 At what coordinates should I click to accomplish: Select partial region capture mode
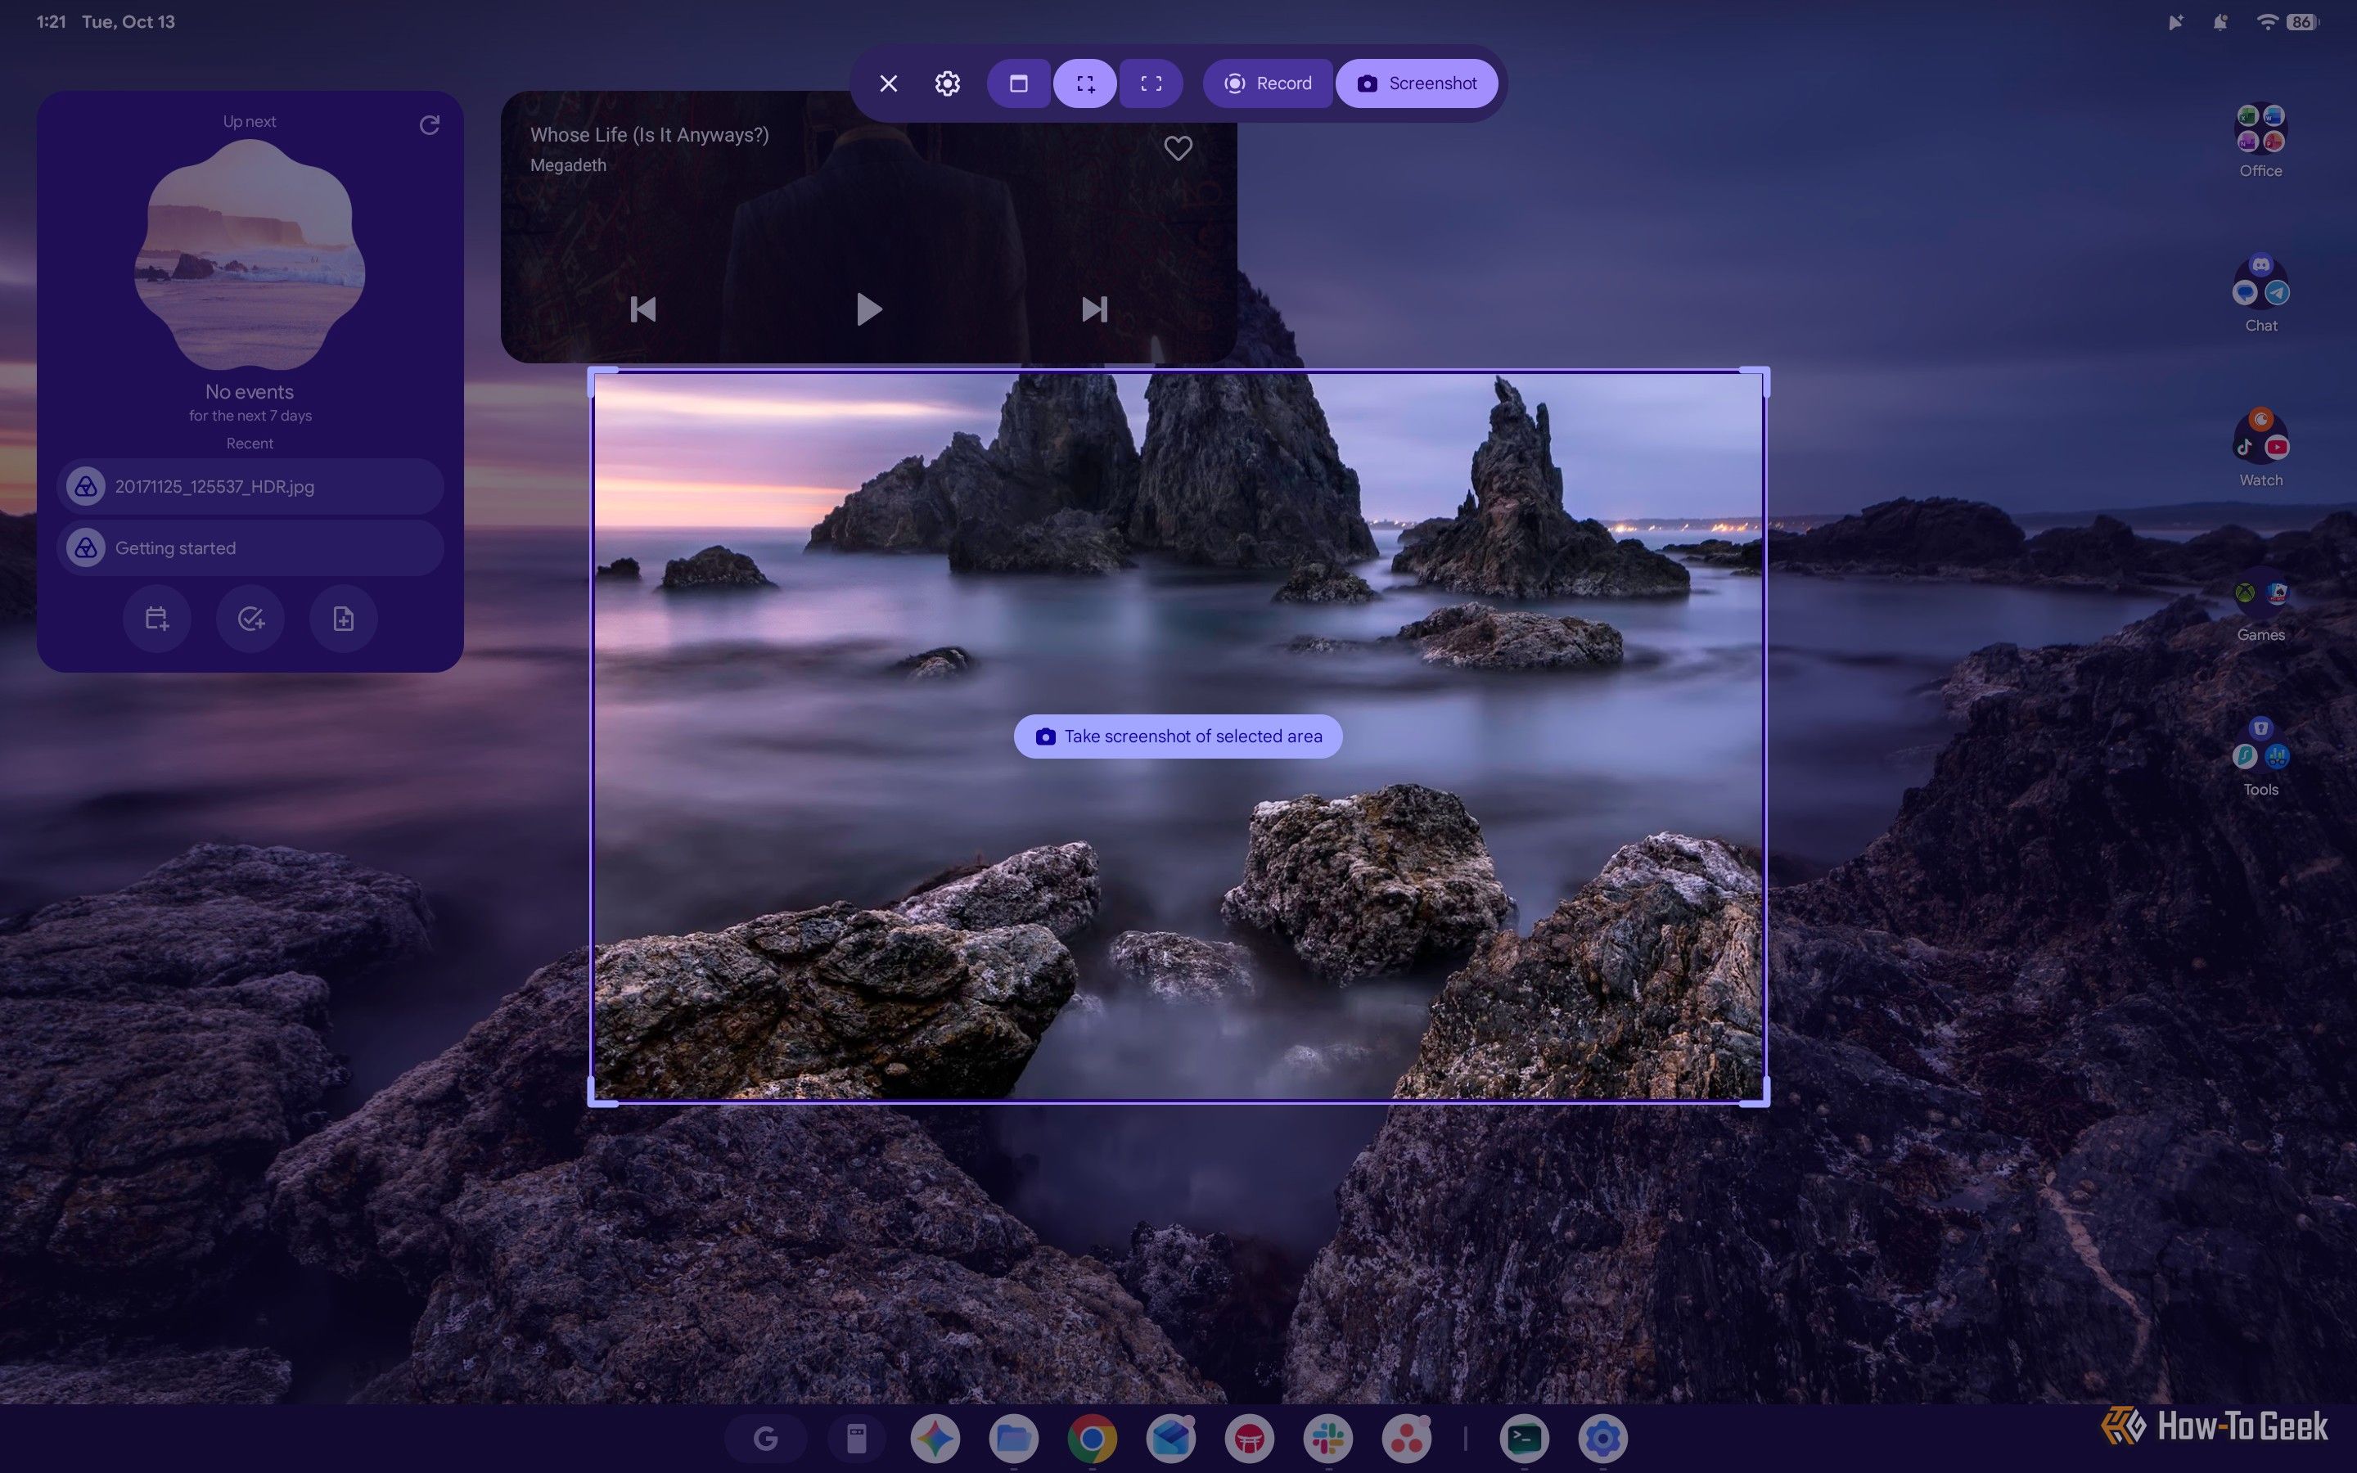[x=1085, y=83]
